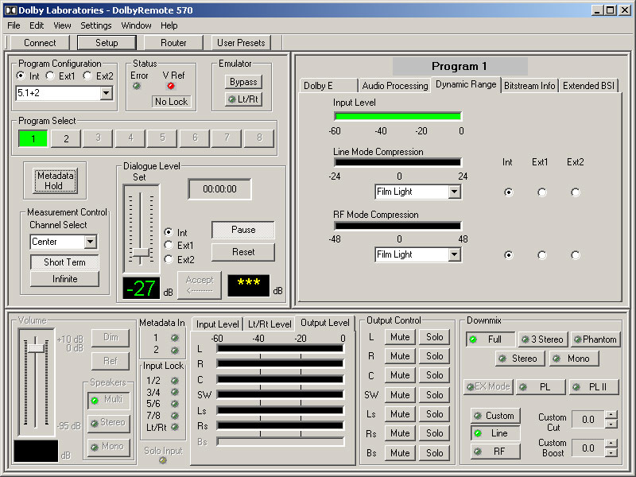Screen dimensions: 636x477
Task: Activate the PL II decoder button
Action: pyautogui.click(x=594, y=387)
